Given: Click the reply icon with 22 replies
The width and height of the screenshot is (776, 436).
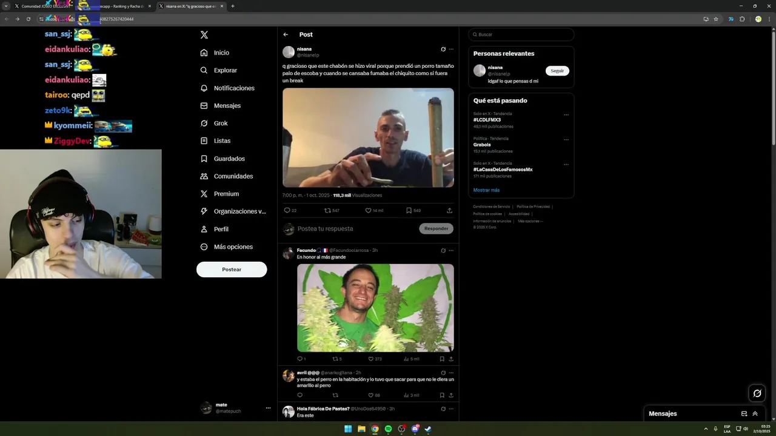Looking at the screenshot, I should click(x=287, y=211).
